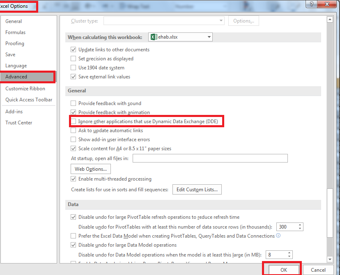Toggle Scale content for A4 paper sizes
The image size is (340, 275).
pos(73,149)
